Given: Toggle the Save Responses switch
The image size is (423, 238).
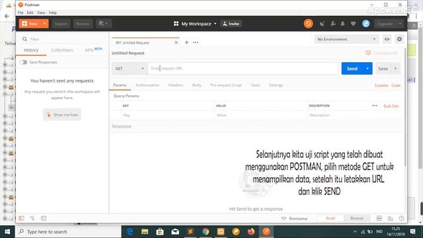Looking at the screenshot, I should click(23, 62).
